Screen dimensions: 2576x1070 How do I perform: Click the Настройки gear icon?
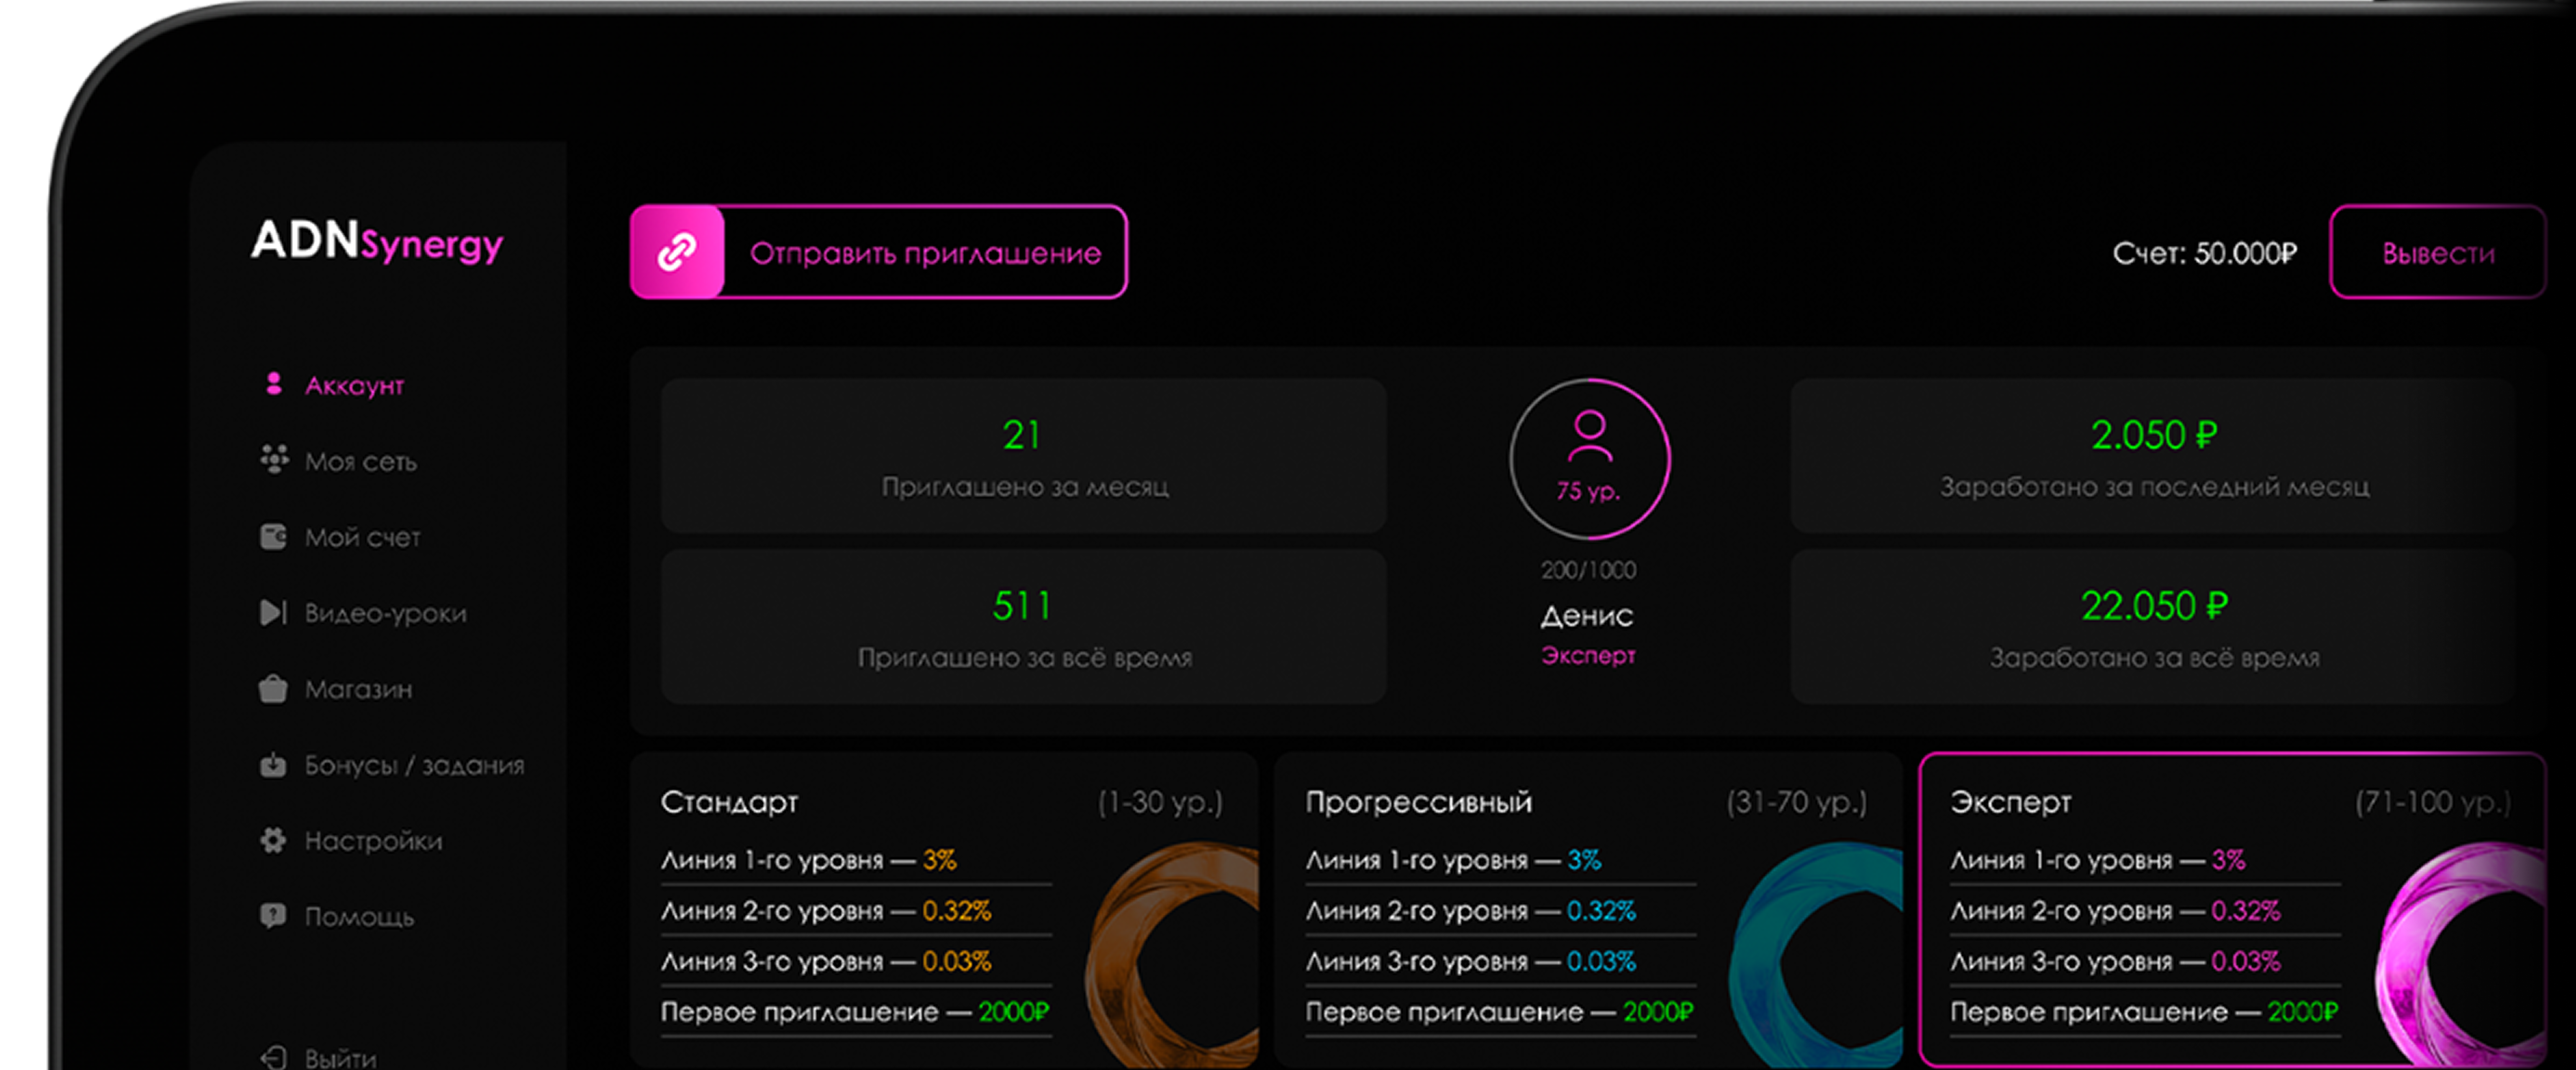pos(273,840)
